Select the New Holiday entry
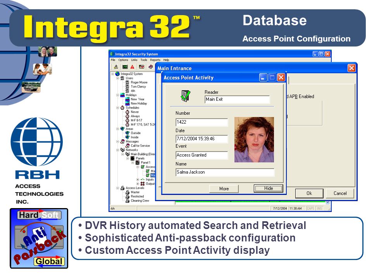The image size is (372, 279). [139, 103]
